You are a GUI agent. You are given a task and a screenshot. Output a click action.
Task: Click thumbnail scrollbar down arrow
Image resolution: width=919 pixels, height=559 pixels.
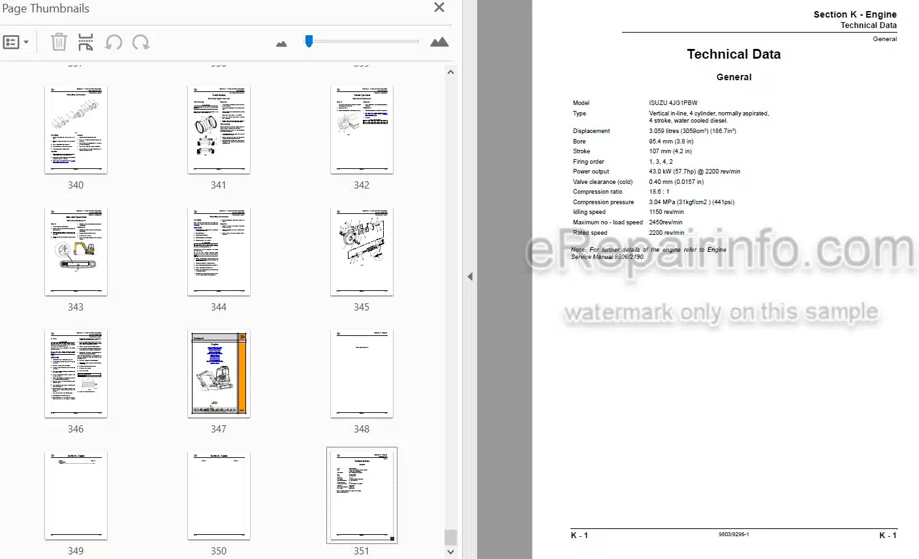(x=450, y=552)
